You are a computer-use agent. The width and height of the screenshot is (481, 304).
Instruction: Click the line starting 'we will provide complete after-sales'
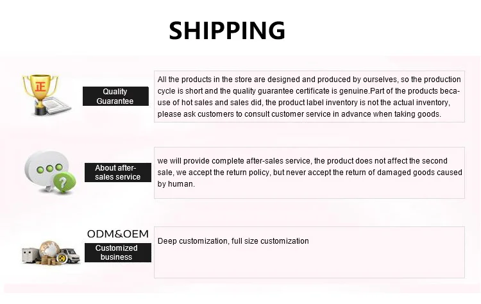pos(302,161)
